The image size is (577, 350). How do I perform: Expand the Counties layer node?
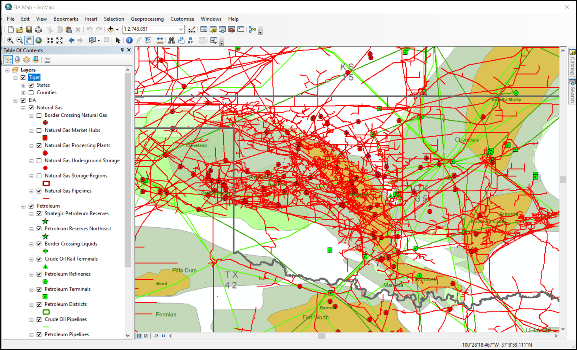coord(23,93)
